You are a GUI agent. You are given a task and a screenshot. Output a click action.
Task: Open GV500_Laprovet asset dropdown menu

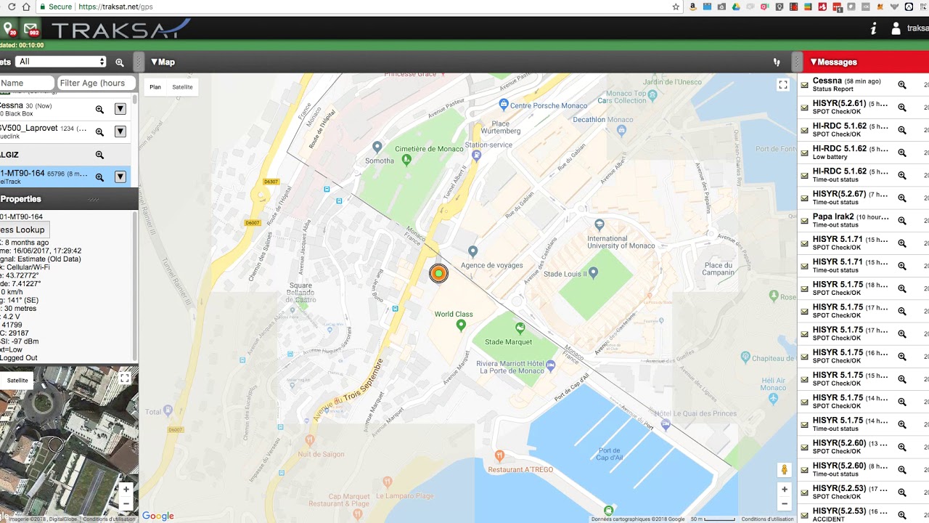120,131
